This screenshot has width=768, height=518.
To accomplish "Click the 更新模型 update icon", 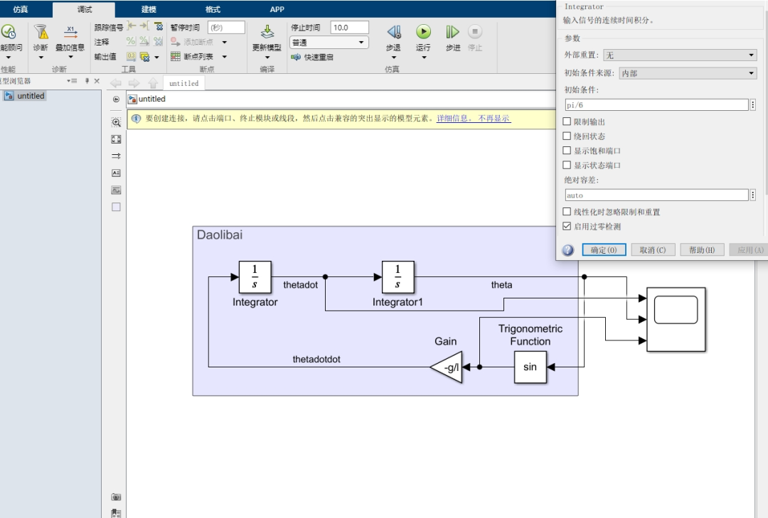I will click(267, 32).
